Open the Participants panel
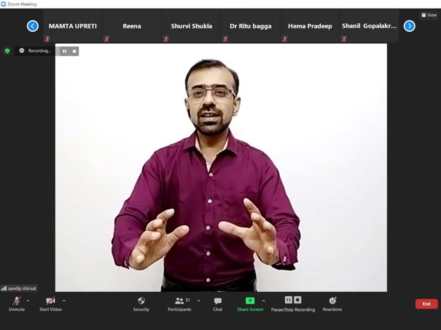The image size is (441, 330). click(180, 301)
